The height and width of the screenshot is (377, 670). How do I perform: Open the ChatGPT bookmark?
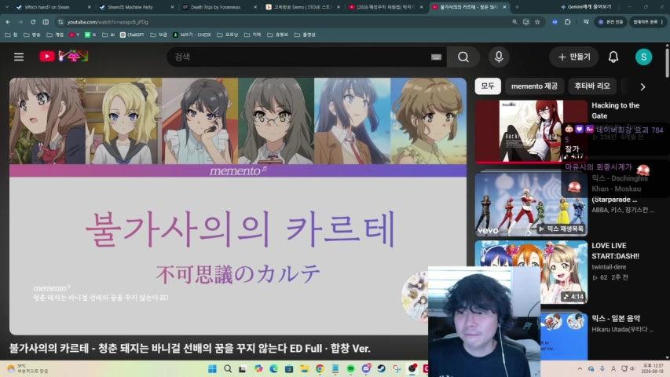coord(132,35)
